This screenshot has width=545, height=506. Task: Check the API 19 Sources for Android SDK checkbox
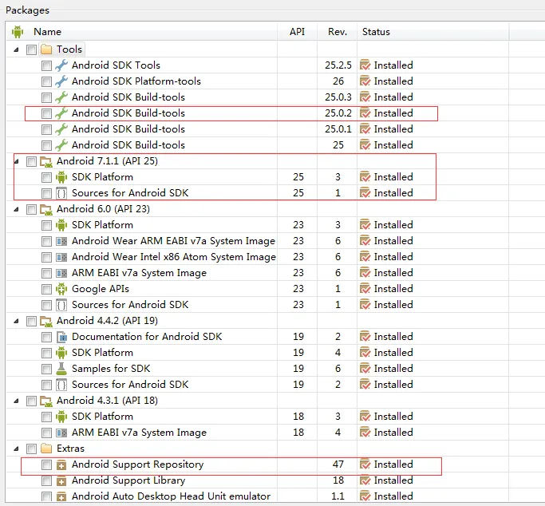click(46, 385)
